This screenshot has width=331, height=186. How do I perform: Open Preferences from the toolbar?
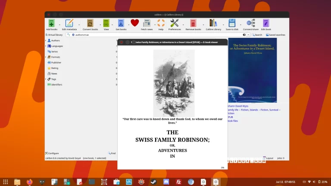tap(174, 23)
